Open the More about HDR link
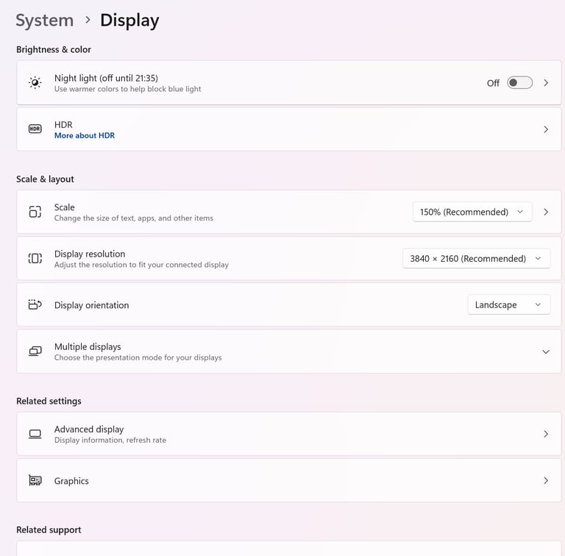Viewport: 565px width, 556px height. click(x=85, y=135)
